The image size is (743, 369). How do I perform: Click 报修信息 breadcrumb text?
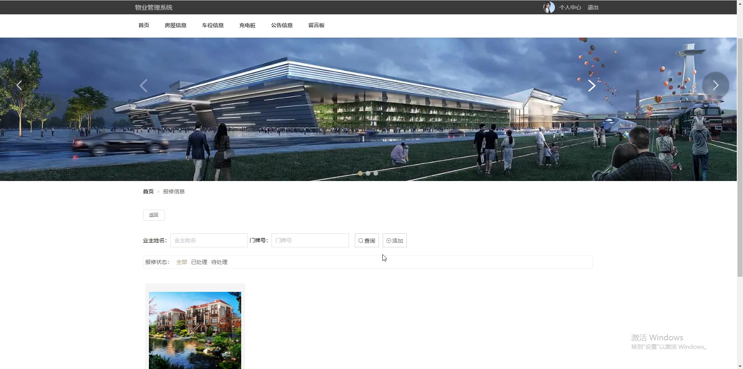click(x=174, y=191)
